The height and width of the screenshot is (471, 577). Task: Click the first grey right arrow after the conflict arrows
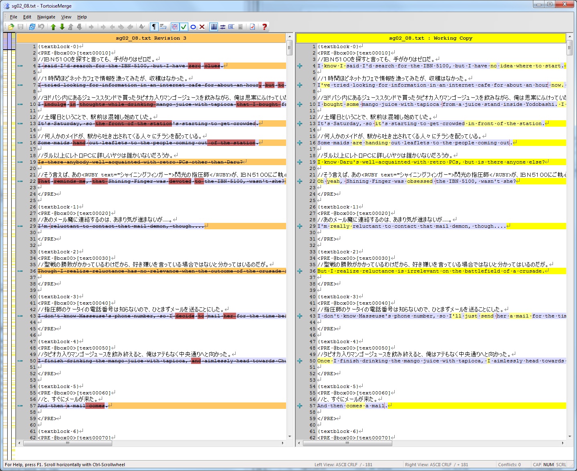click(91, 27)
